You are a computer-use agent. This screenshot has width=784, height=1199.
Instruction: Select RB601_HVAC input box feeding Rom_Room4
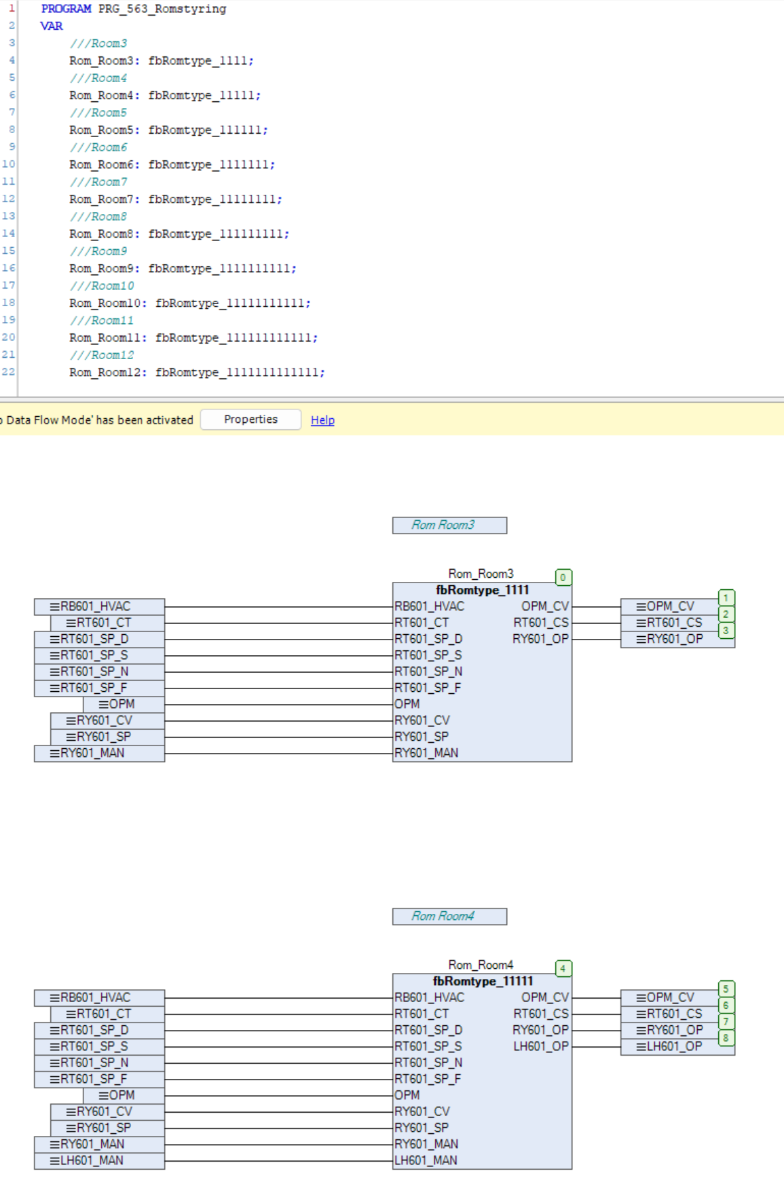click(99, 997)
